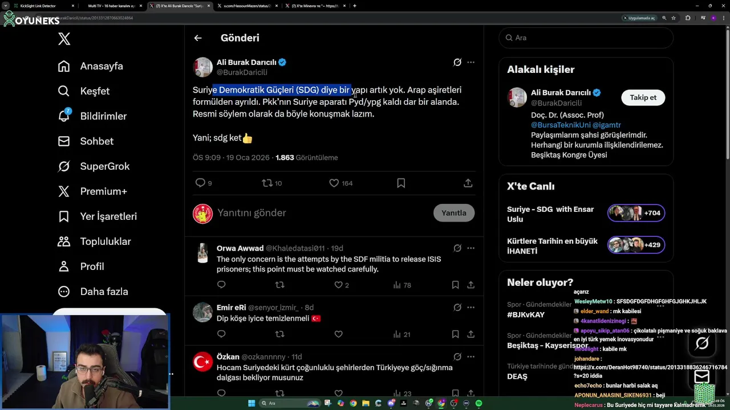Open Chrome from the taskbar
This screenshot has height=410, width=730.
353,403
